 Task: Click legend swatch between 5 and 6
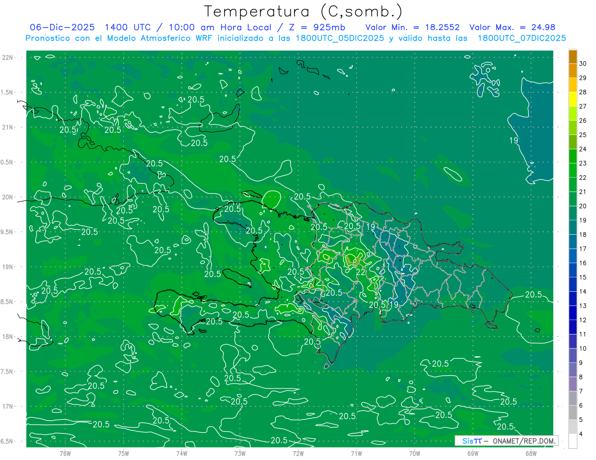tap(573, 412)
